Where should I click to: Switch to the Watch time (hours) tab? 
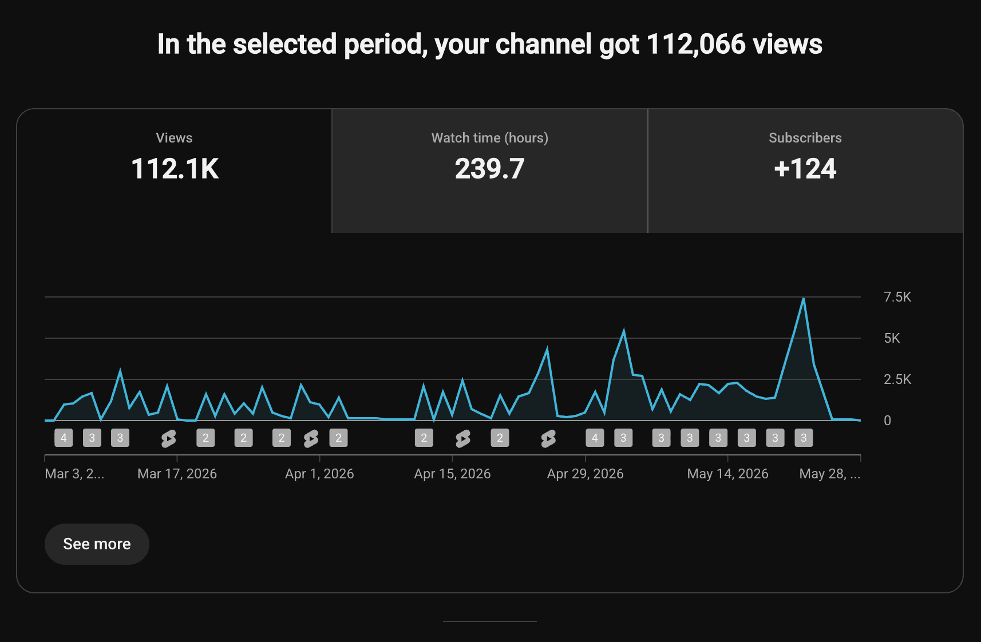(x=490, y=171)
